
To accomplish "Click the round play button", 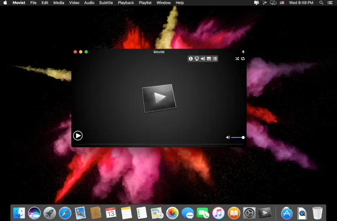I will click(78, 136).
